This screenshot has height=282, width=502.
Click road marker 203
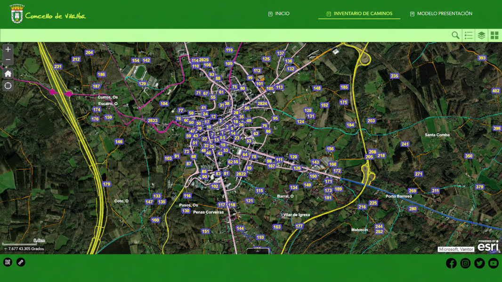371,121
